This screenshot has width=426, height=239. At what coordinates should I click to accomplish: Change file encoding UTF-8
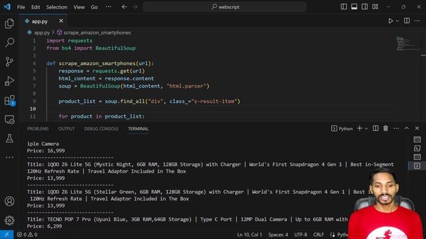[300, 234]
